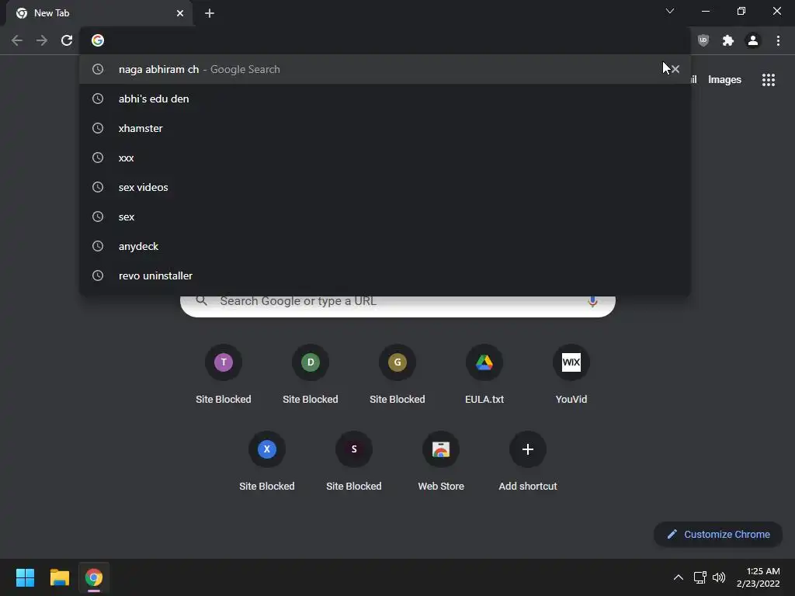Image resolution: width=795 pixels, height=596 pixels.
Task: Open the blue X Site Blocked shortcut
Action: 267,461
